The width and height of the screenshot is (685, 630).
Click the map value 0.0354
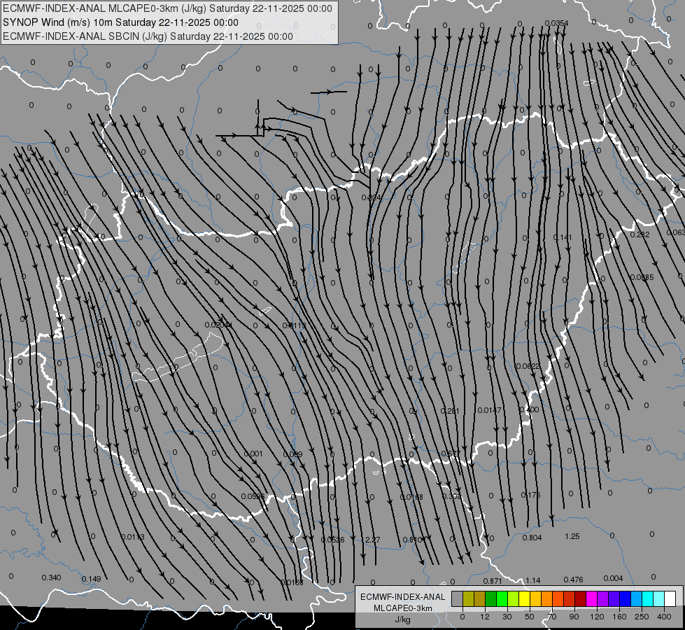tap(556, 23)
